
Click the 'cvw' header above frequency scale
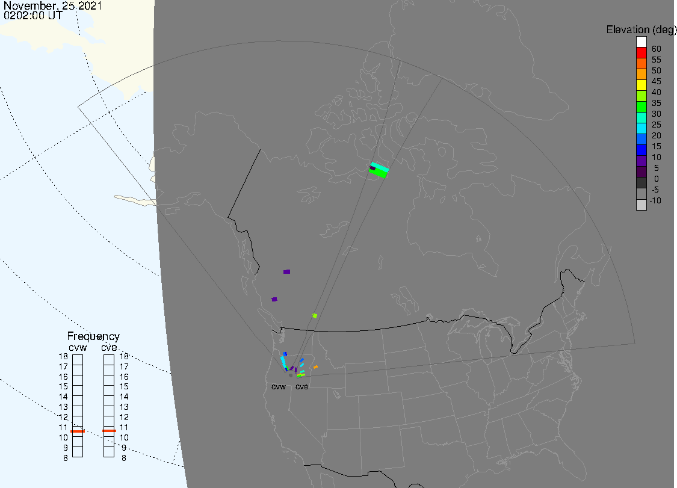point(78,348)
